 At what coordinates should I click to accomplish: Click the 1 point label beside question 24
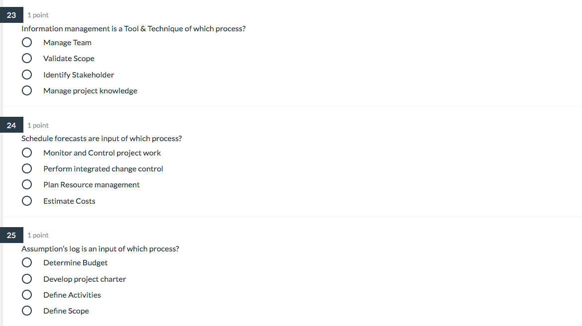pyautogui.click(x=38, y=125)
